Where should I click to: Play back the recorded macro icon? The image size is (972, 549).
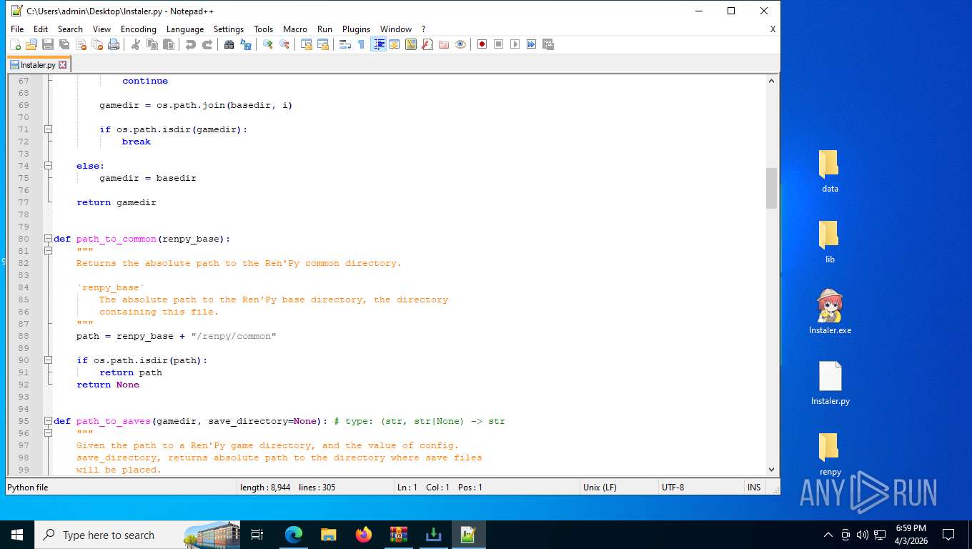[x=515, y=44]
